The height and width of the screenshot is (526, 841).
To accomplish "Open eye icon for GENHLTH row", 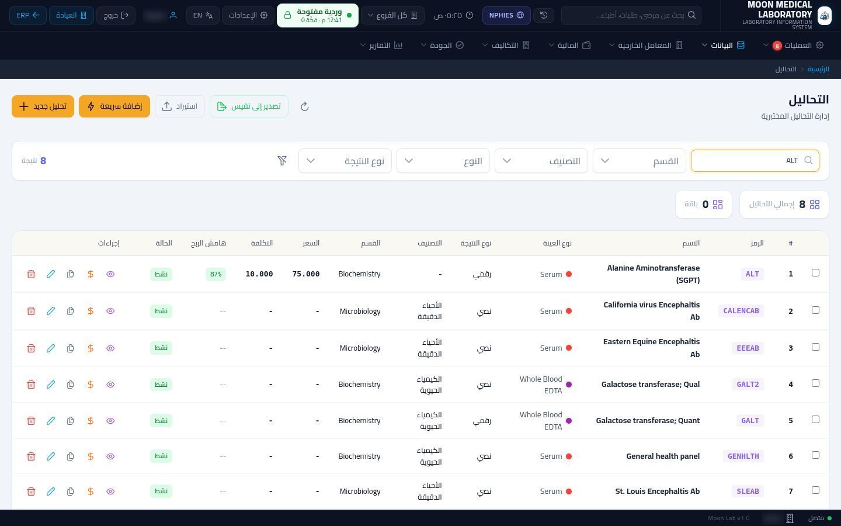I will [110, 456].
